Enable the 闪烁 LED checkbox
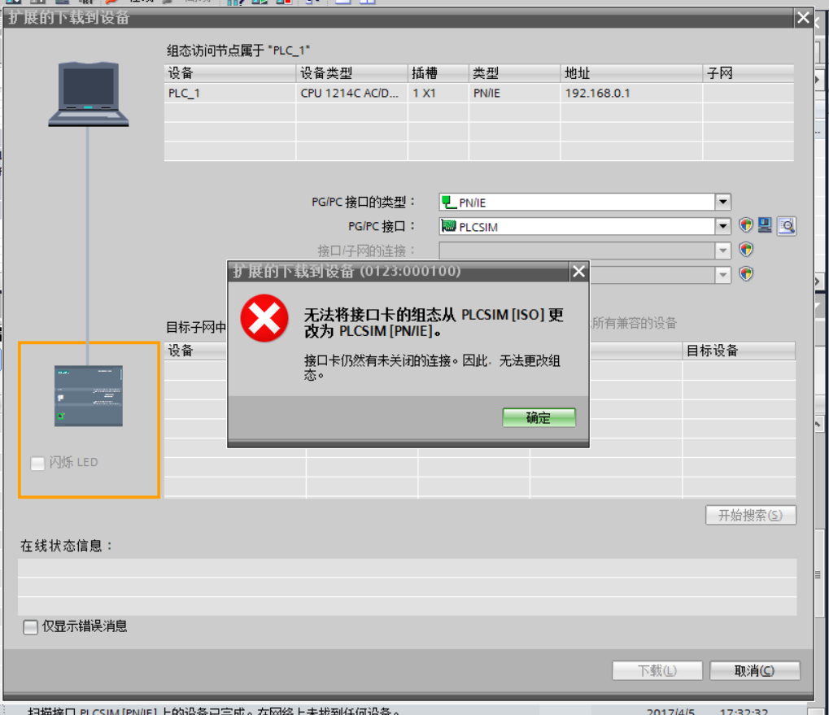This screenshot has height=715, width=829. [37, 463]
